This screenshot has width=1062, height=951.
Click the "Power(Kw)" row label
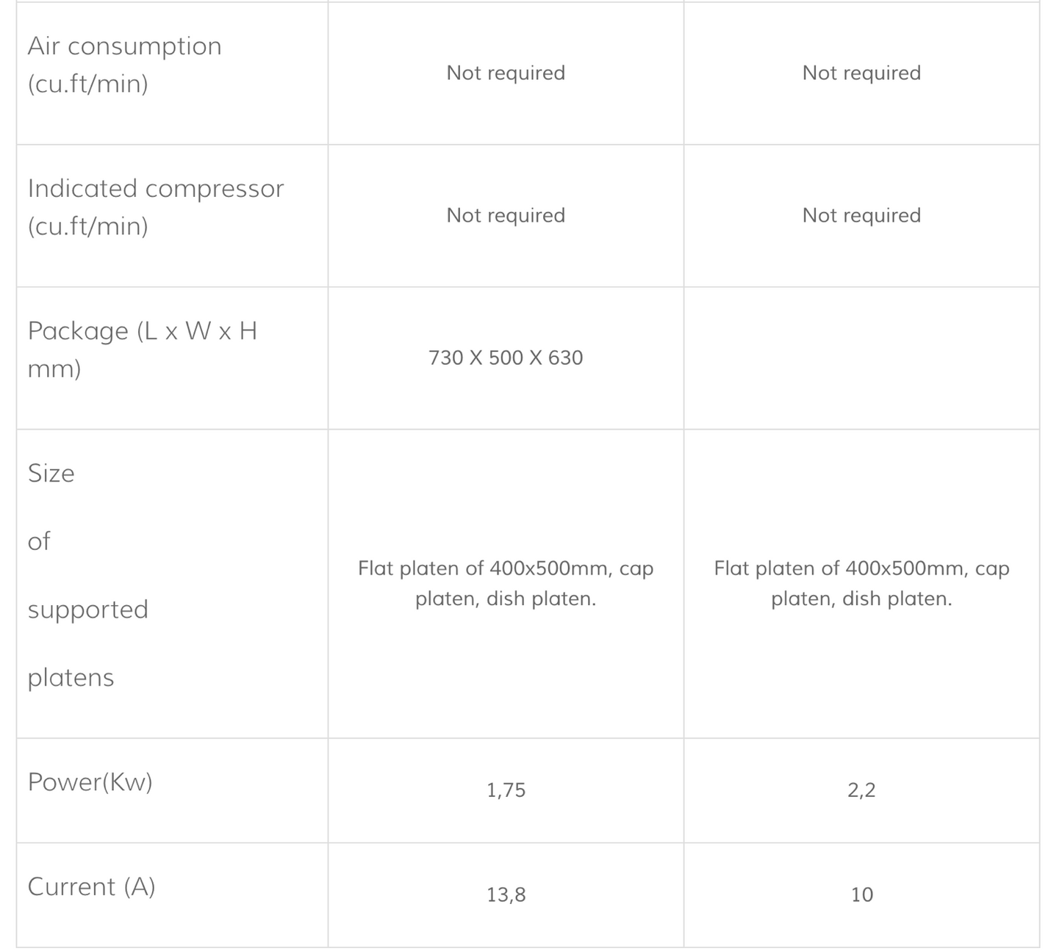pyautogui.click(x=90, y=782)
